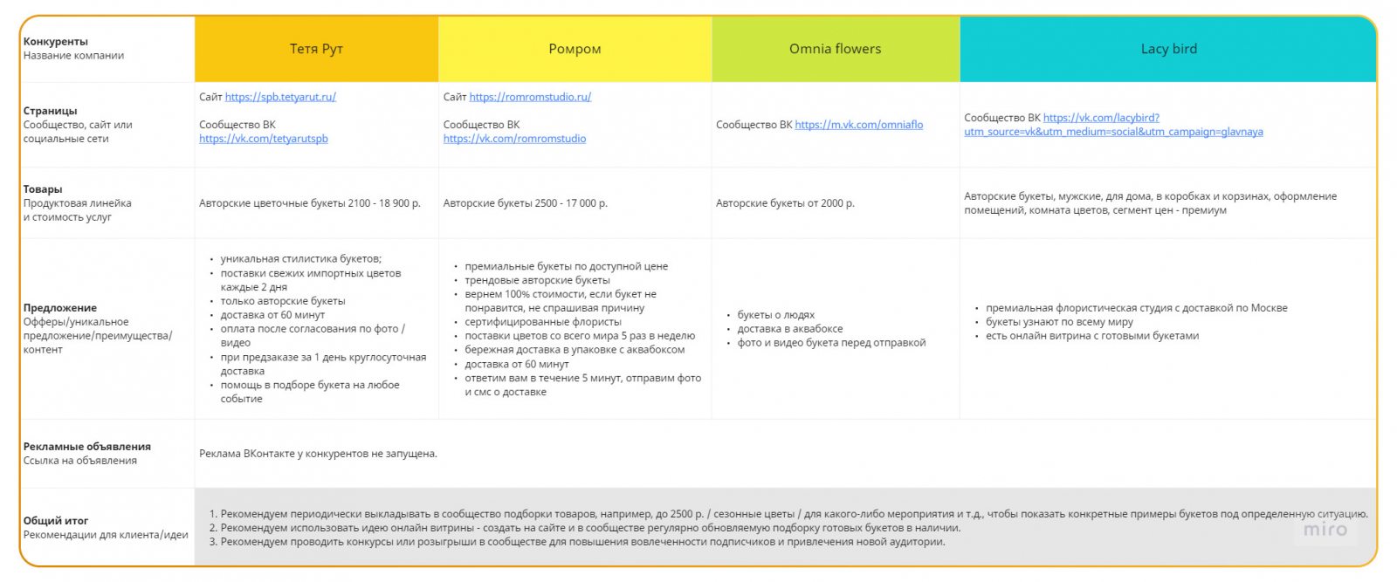Image resolution: width=1397 pixels, height=582 pixels.
Task: Open the vk.com/tetyarutspb community link
Action: point(264,139)
